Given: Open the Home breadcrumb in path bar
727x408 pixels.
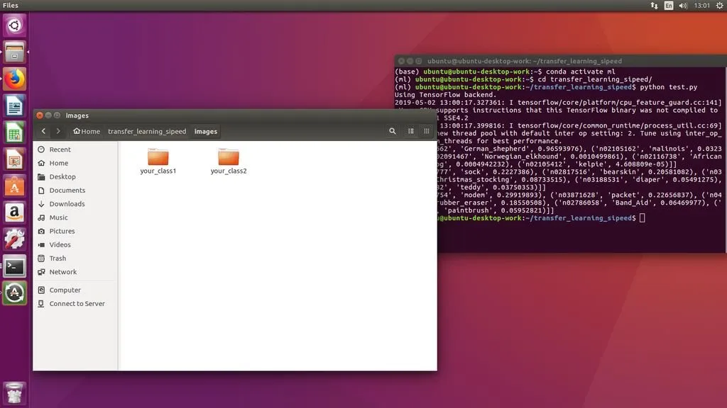Looking at the screenshot, I should 87,131.
